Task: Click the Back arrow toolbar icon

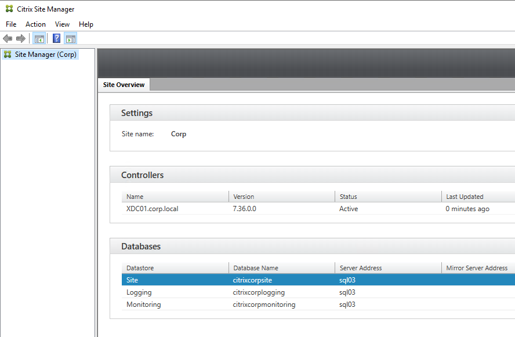Action: (x=8, y=39)
